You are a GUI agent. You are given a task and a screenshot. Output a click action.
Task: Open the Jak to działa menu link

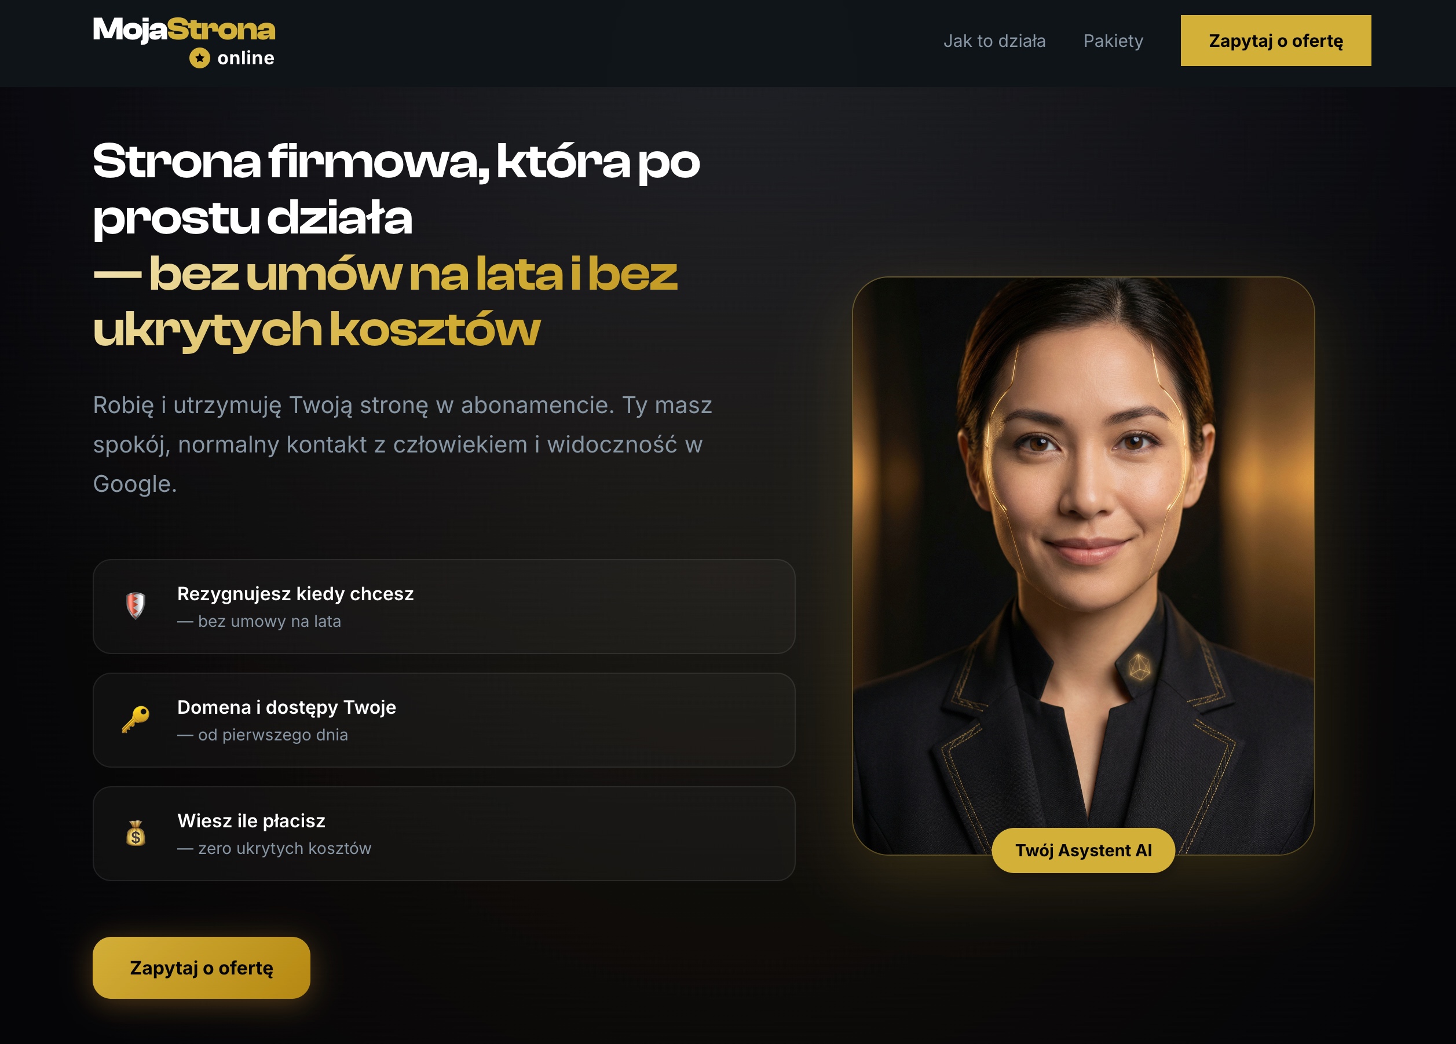pos(994,41)
